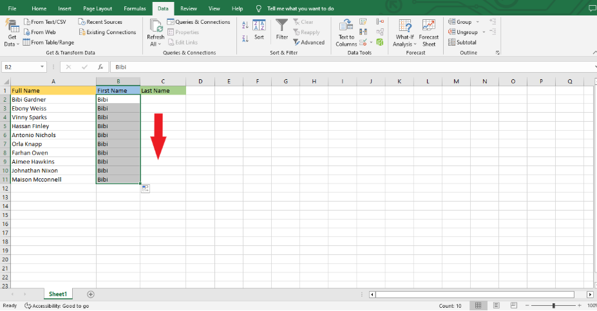This screenshot has width=597, height=311.
Task: Toggle the Filter funnel button
Action: [x=281, y=30]
